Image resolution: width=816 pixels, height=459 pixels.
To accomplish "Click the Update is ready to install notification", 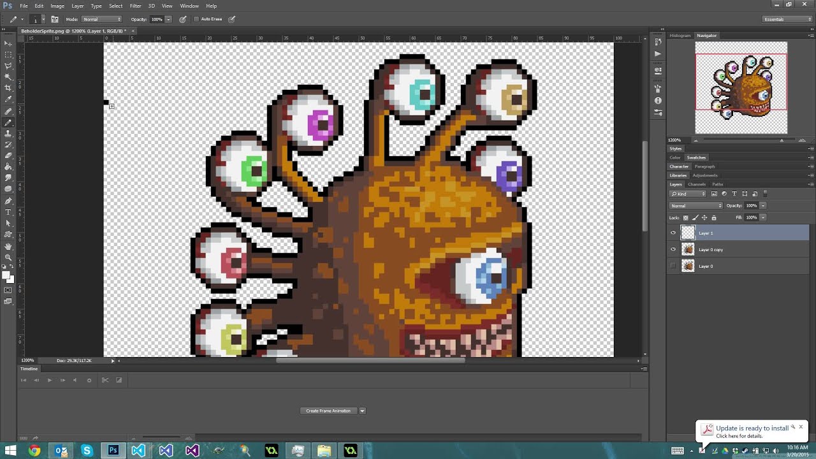I will (752, 432).
